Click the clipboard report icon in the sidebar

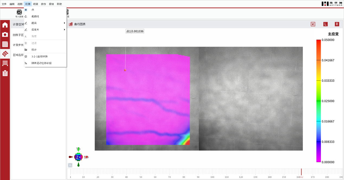coord(5,73)
